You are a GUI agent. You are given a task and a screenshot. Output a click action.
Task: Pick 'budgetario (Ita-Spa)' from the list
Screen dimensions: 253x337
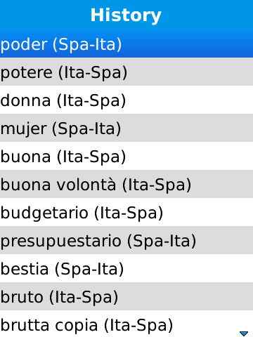126,212
